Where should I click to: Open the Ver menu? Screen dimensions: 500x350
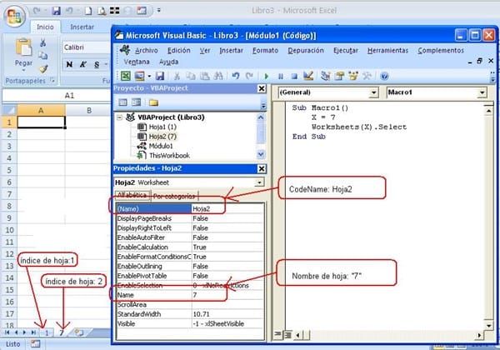point(205,50)
